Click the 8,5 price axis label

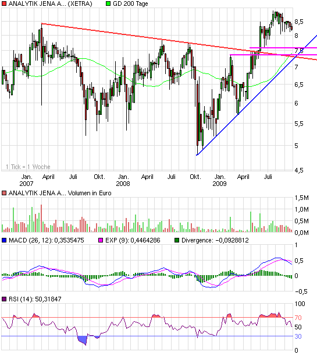pos(299,22)
